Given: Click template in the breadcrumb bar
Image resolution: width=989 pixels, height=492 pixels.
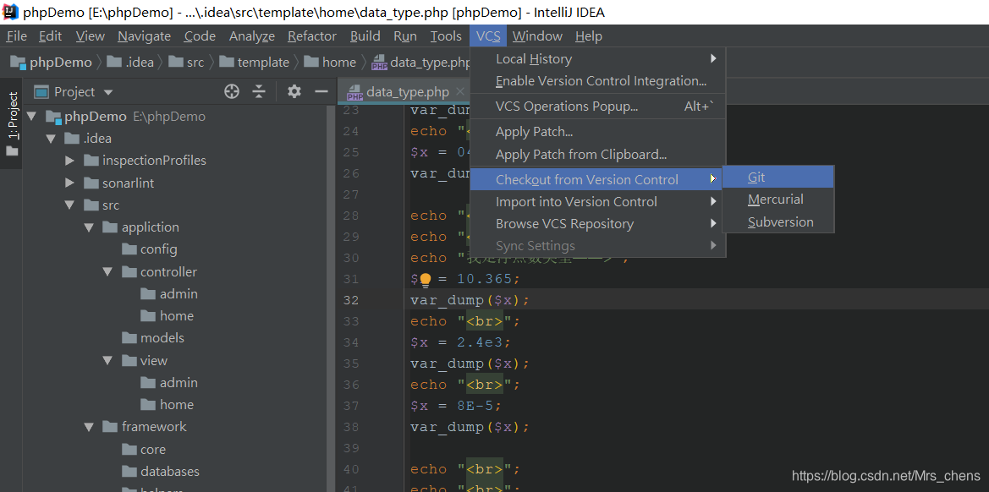Looking at the screenshot, I should [x=263, y=63].
